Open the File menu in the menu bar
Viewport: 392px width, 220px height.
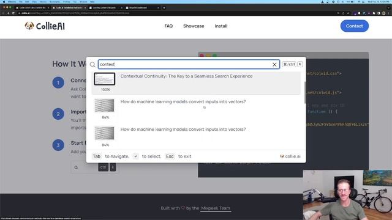pos(20,2)
